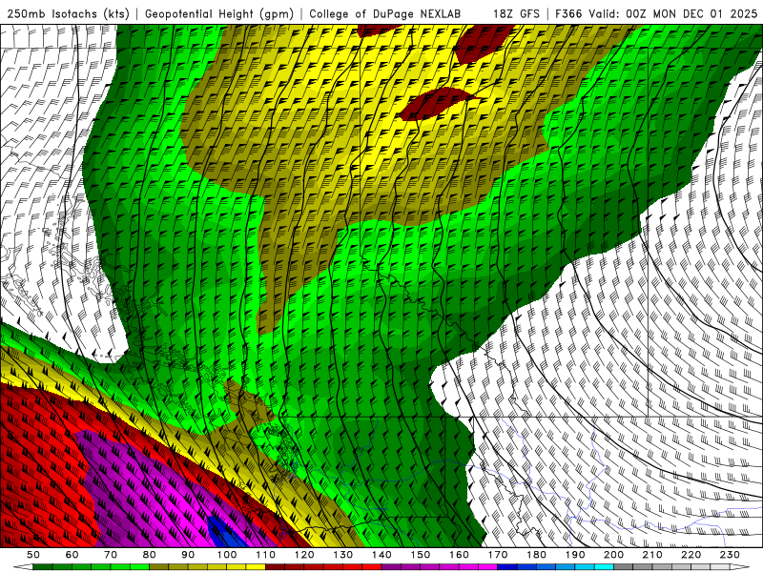Screen dimensions: 763x572
Task: Pick the cyan swatch just before the 200 label
Action: coord(604,567)
